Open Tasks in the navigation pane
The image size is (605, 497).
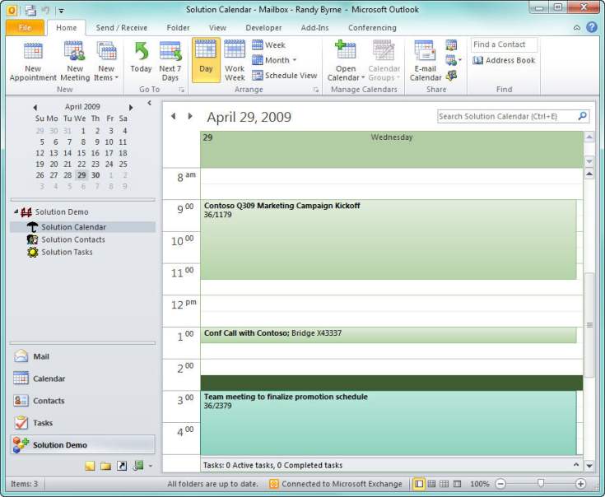click(x=82, y=423)
